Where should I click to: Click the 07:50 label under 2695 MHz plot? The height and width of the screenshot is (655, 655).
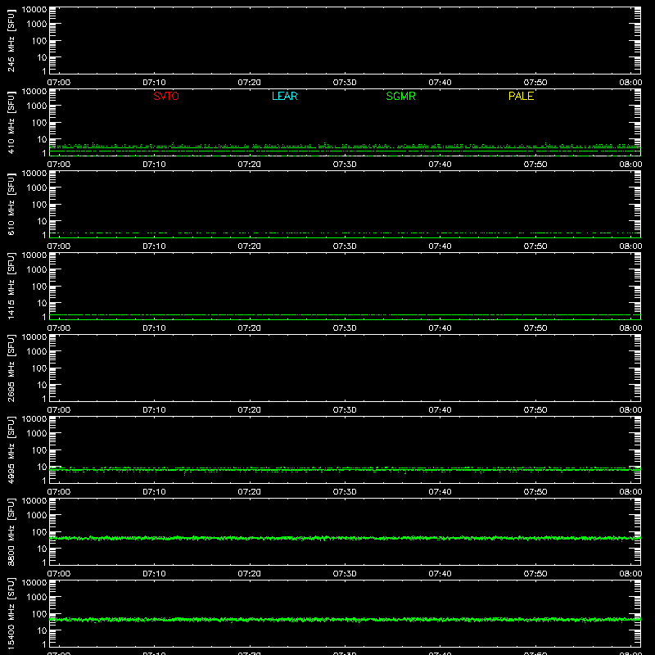pyautogui.click(x=535, y=410)
